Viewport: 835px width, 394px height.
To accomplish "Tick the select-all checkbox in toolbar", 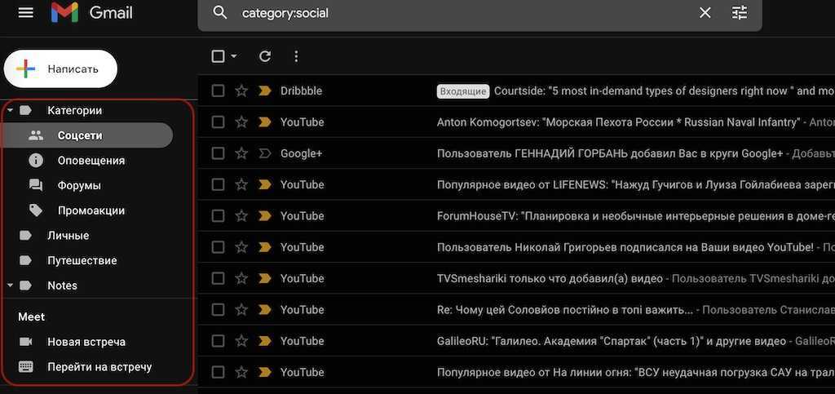I will [x=218, y=56].
